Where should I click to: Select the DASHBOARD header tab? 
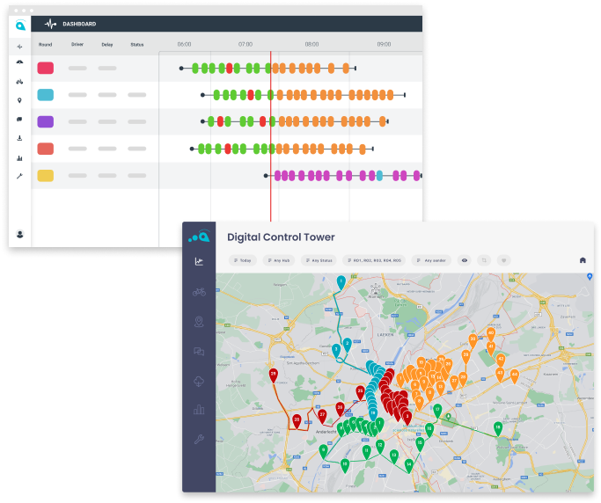tap(79, 24)
